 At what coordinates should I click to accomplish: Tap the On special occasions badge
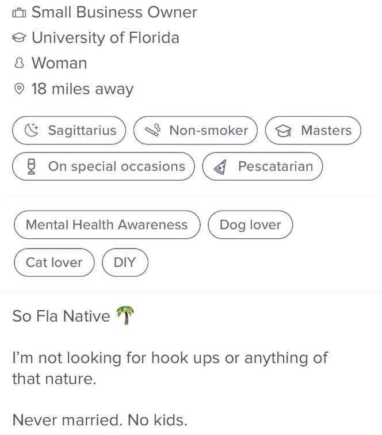104,166
